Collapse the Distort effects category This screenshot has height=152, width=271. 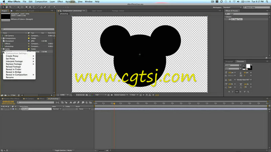pyautogui.click(x=225, y=17)
